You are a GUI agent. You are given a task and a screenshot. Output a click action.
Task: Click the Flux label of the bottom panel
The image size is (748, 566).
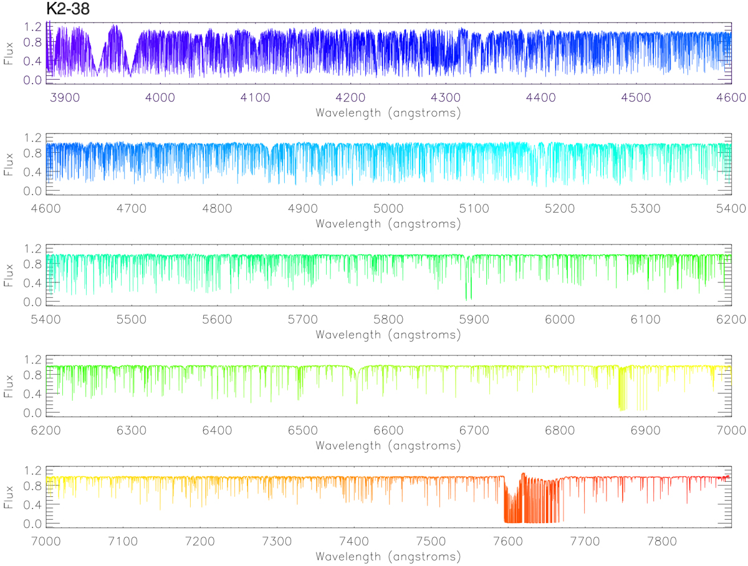coord(9,496)
